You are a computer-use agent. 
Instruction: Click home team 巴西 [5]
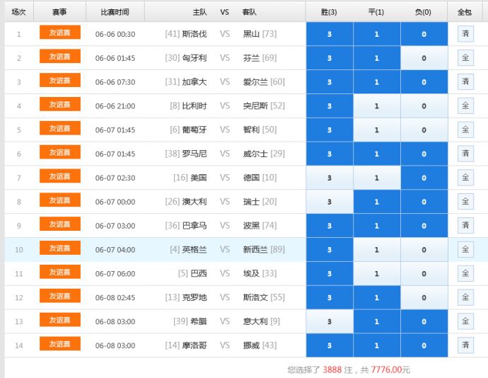pyautogui.click(x=192, y=274)
